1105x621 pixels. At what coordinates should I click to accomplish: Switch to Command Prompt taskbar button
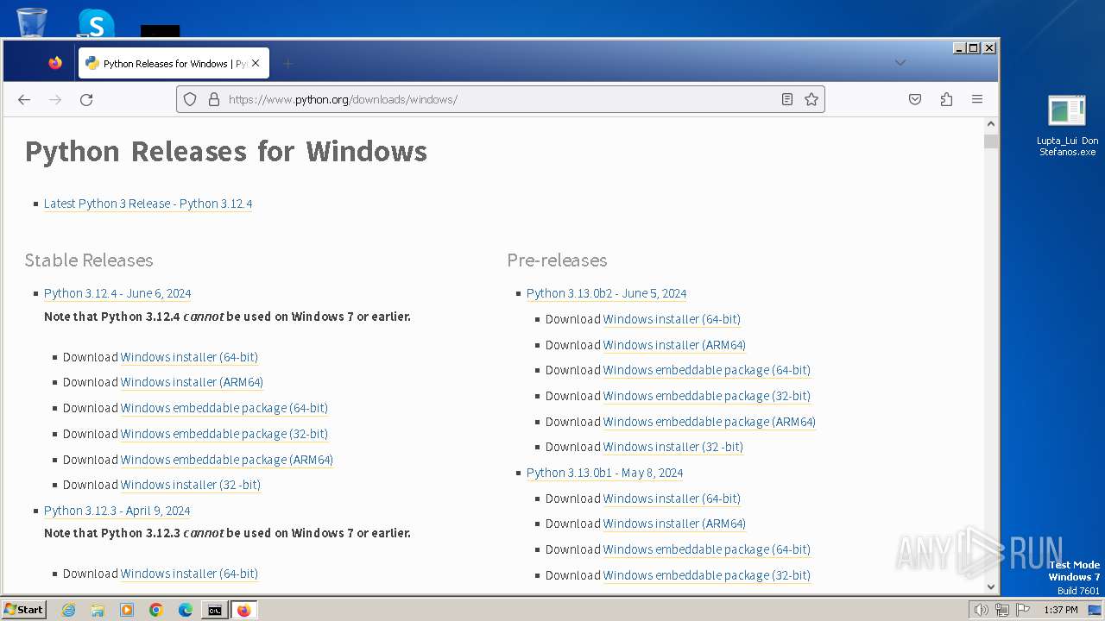(x=214, y=610)
